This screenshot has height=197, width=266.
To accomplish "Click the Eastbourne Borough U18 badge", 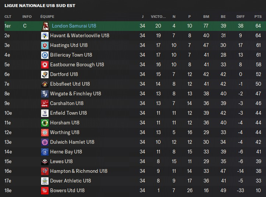I will click(x=44, y=65).
